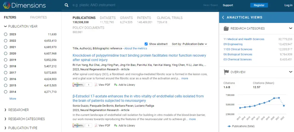This screenshot has width=294, height=132.
Task: Click the back chevron beside Analytical Views
Action: (223, 17)
